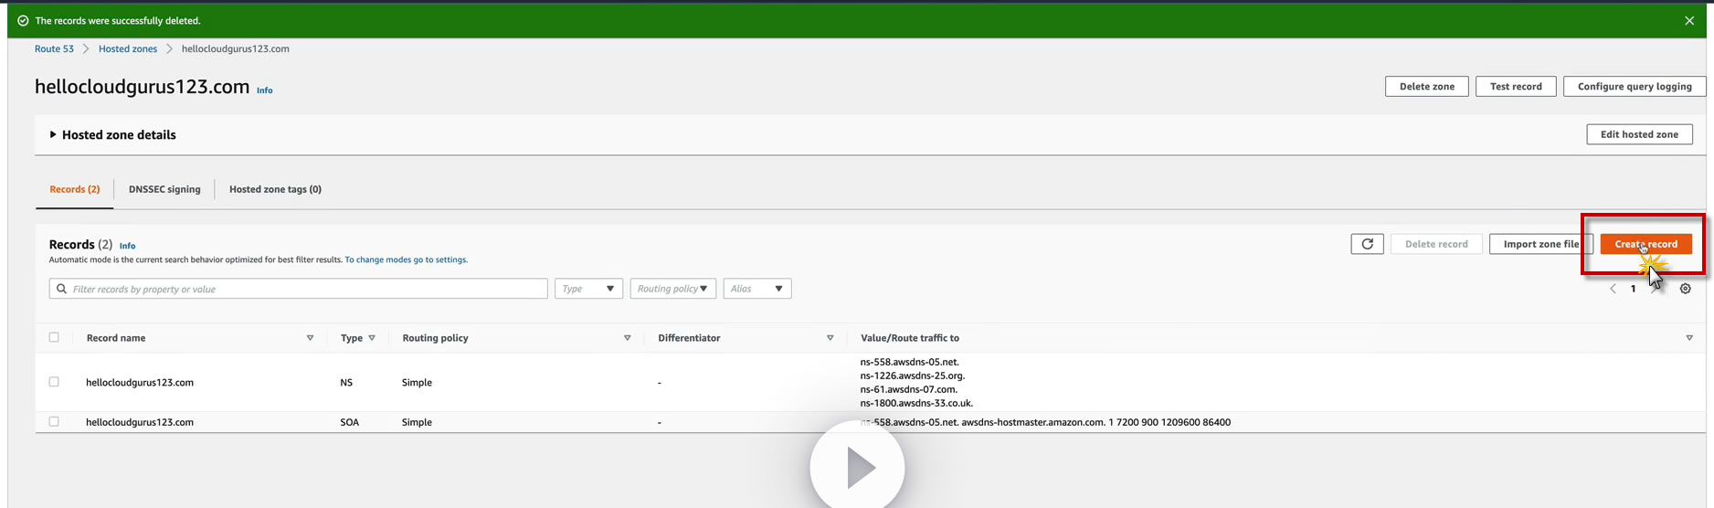Click the Create record button

tap(1645, 244)
